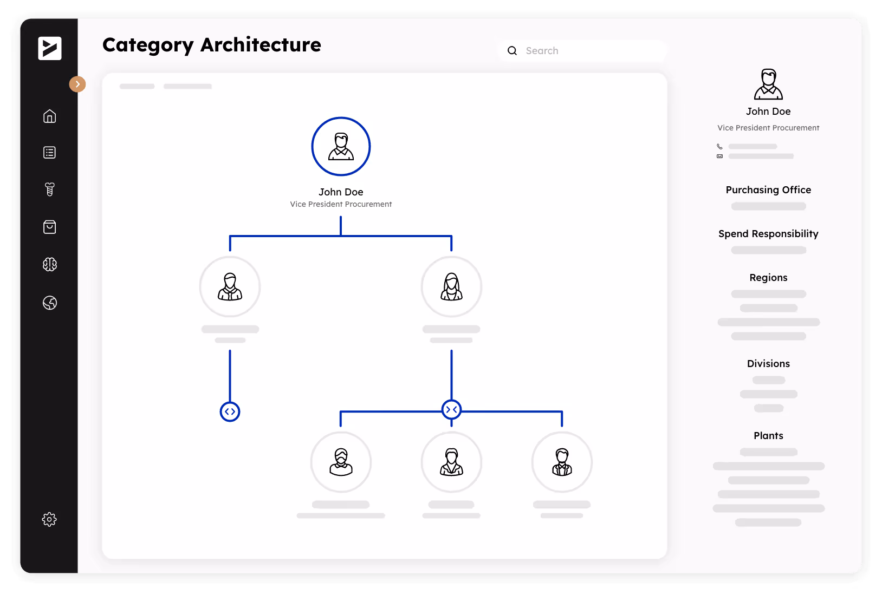Collapse the lower team branch node

(451, 409)
